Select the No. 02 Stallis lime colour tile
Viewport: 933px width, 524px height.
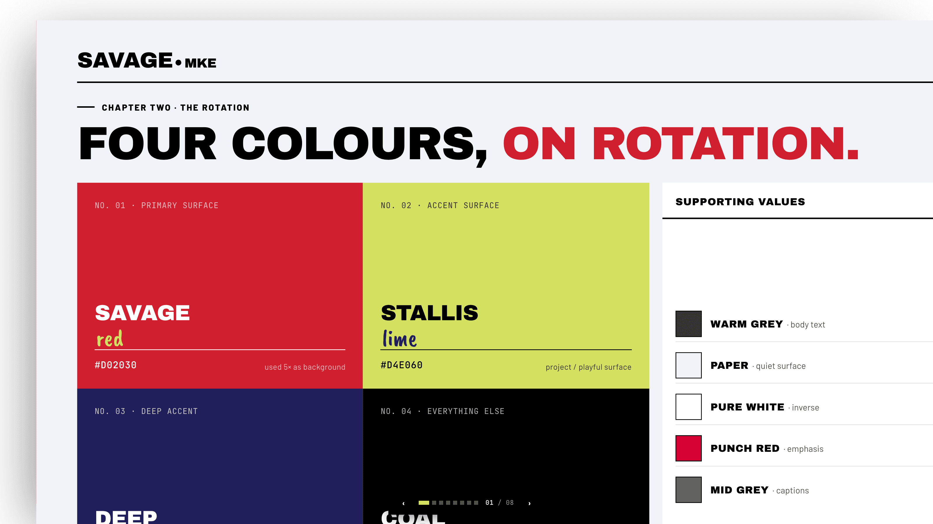[506, 286]
